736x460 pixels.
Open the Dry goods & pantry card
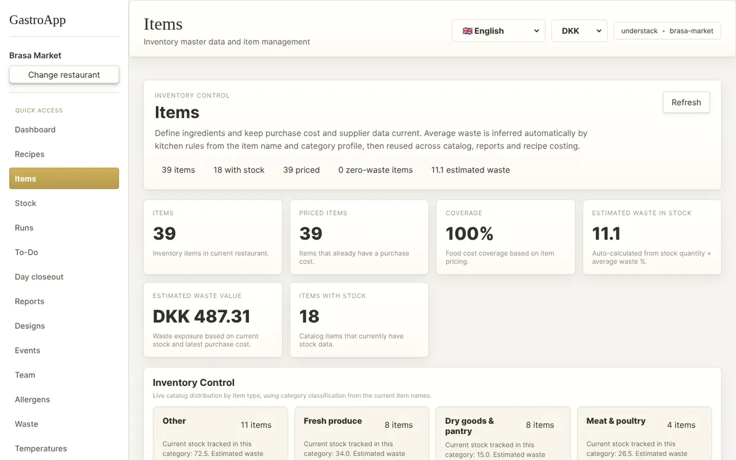click(x=503, y=434)
